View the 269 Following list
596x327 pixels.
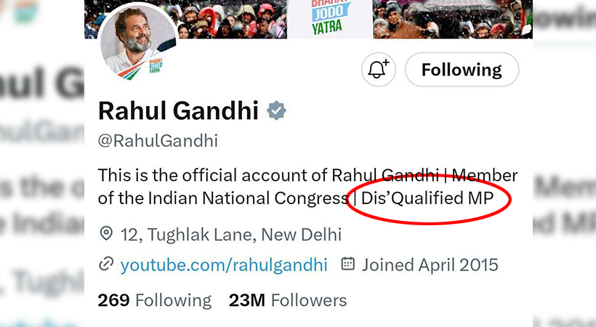tap(154, 299)
